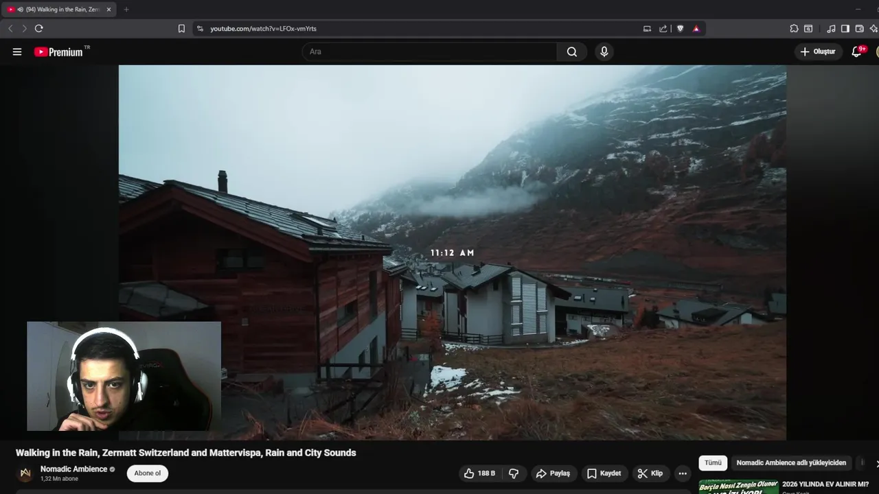Viewport: 879px width, 494px height.
Task: Open the YouTube guide hamburger menu
Action: click(x=17, y=51)
